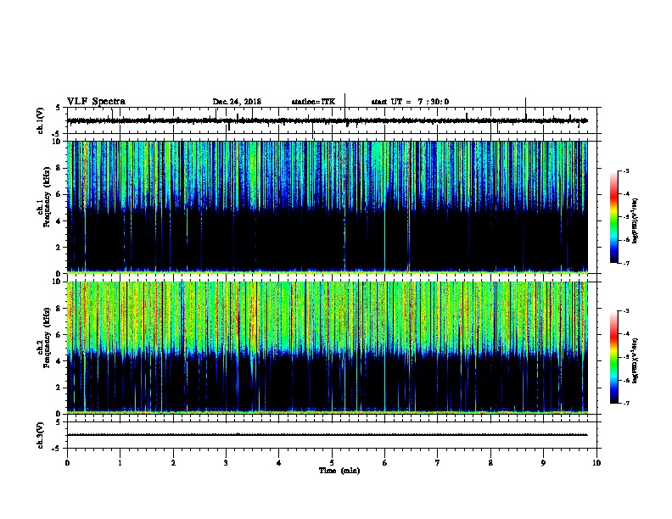This screenshot has width=672, height=519.
Task: Click the "VLF Spectra" plot title
Action: pos(96,102)
